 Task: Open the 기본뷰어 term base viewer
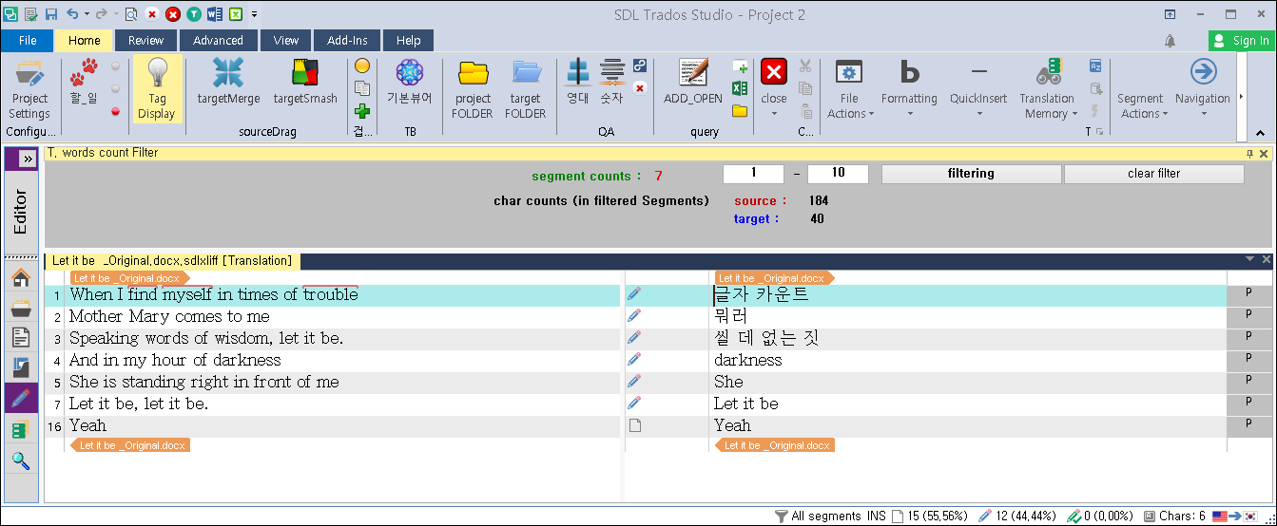[410, 82]
